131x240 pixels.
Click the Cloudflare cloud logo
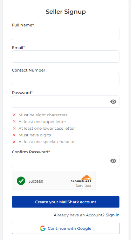[86, 178]
